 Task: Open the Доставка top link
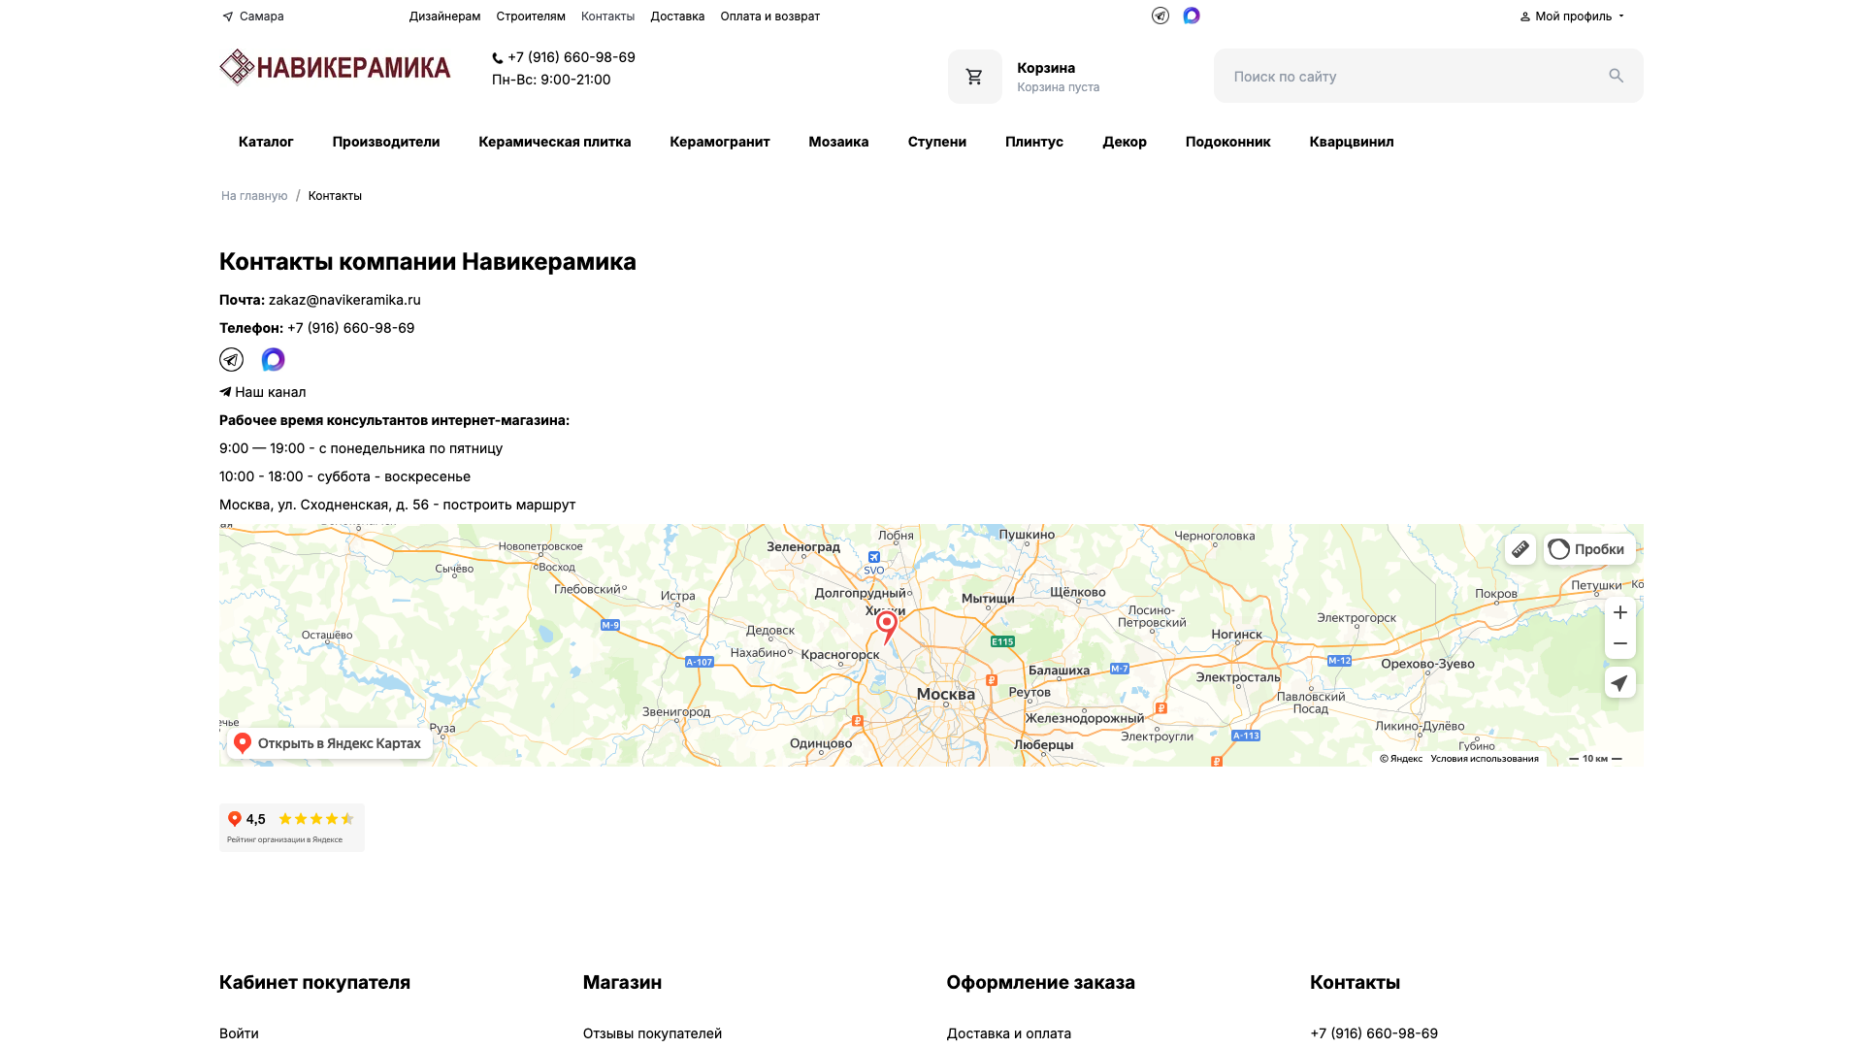(677, 16)
